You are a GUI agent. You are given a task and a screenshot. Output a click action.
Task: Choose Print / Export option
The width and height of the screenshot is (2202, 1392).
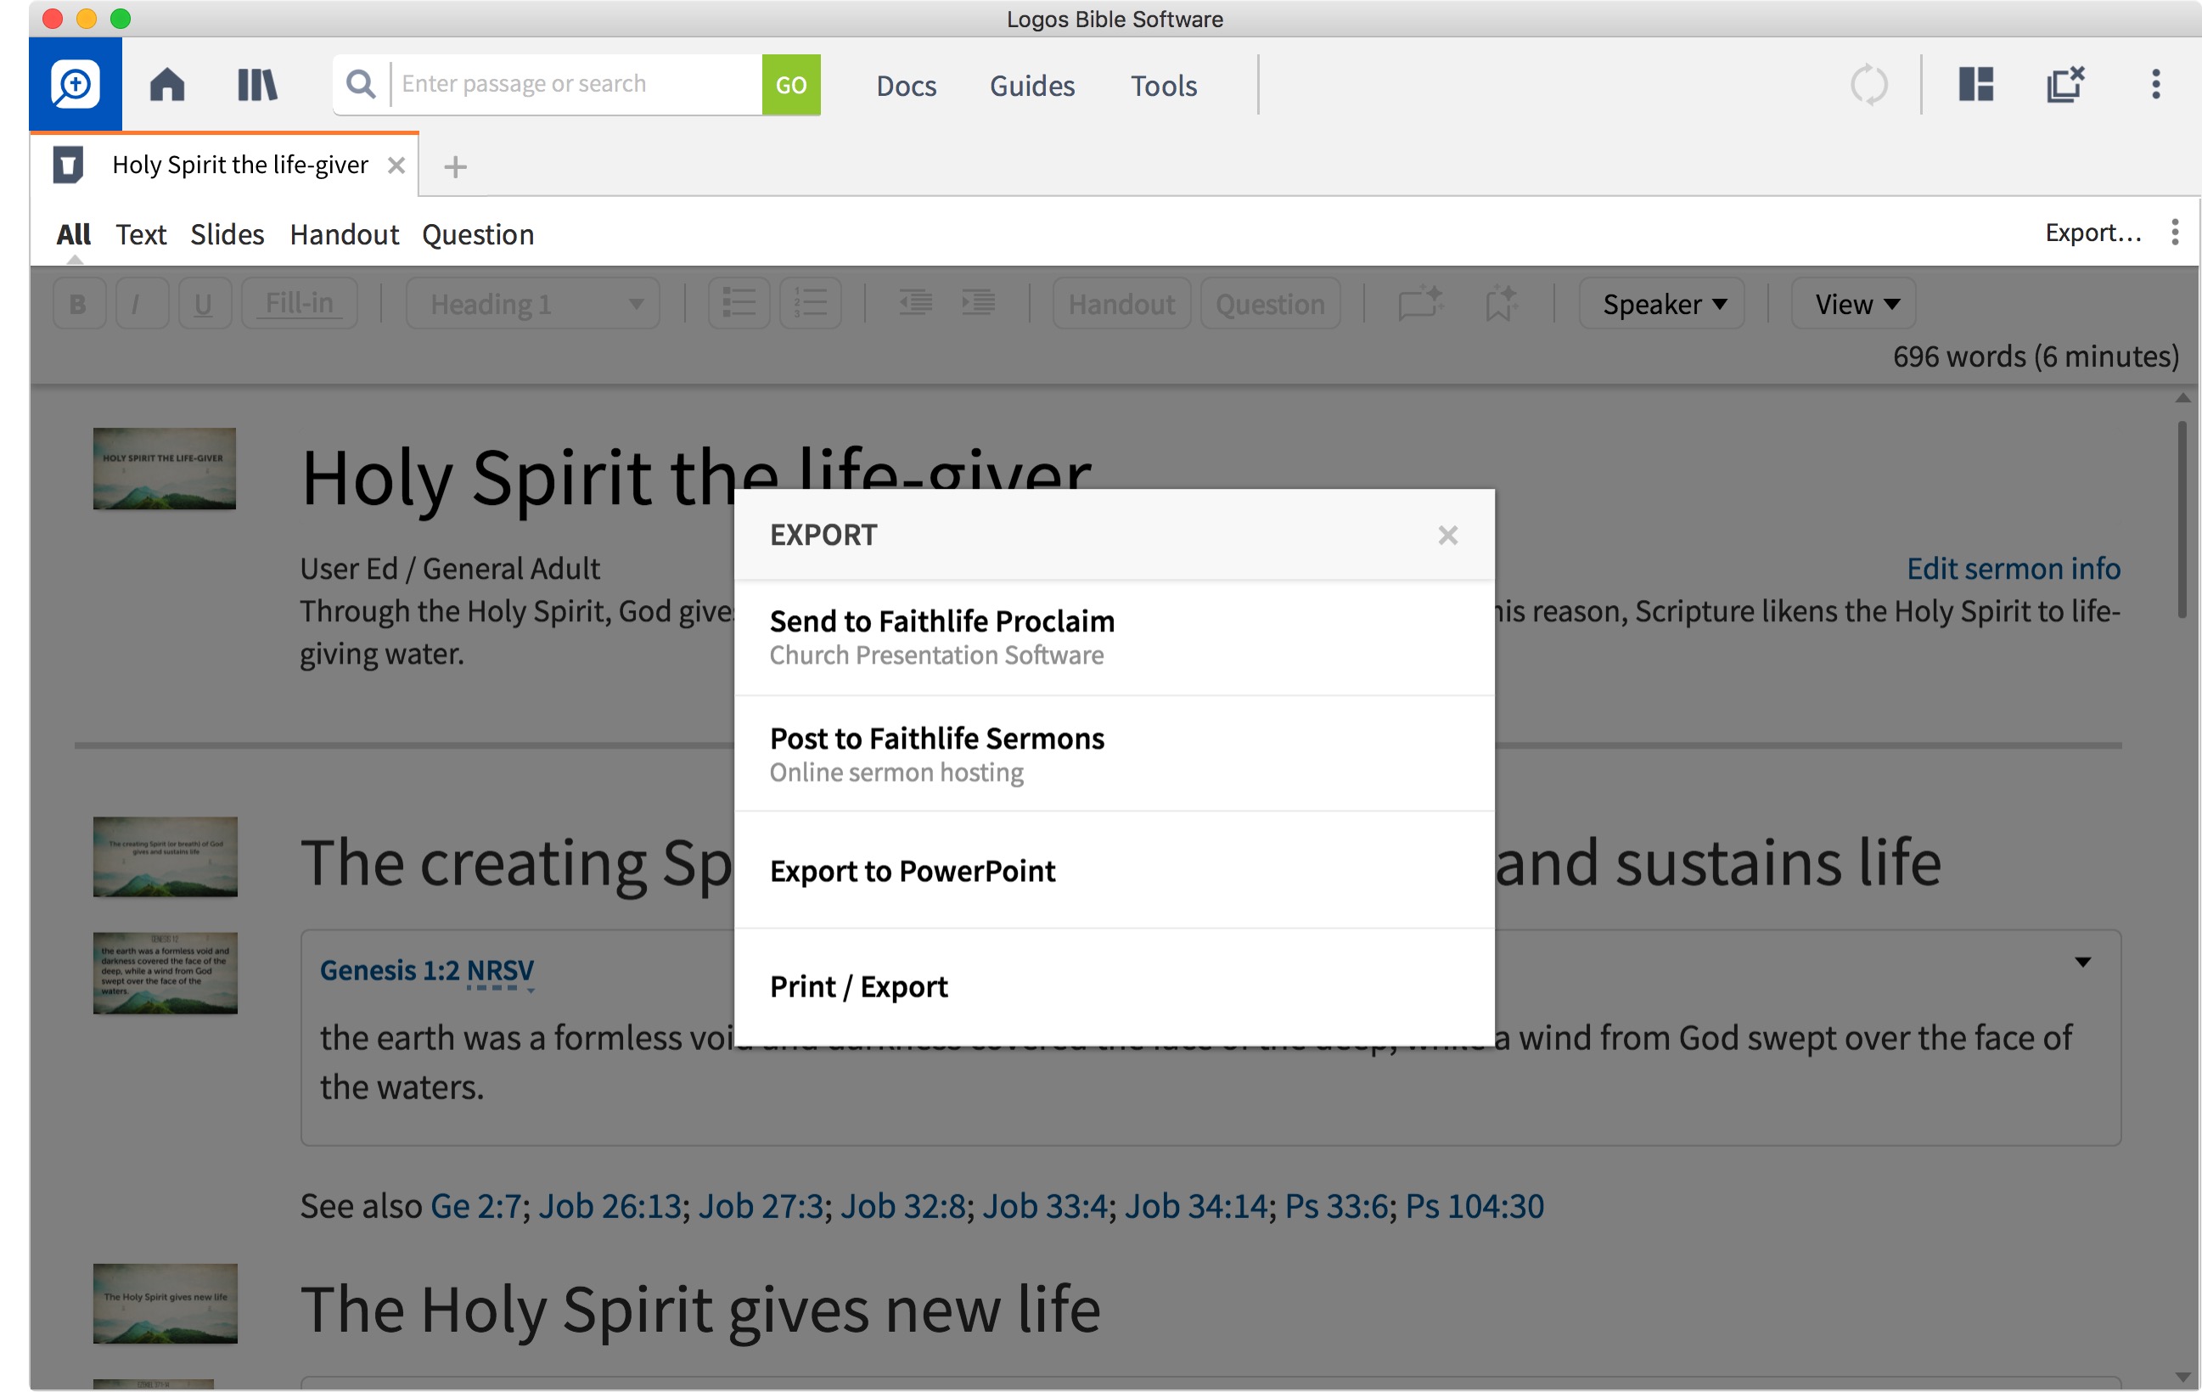coord(1114,987)
